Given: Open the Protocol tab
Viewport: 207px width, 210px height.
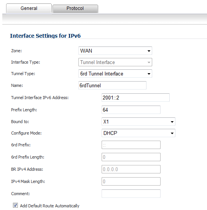Looking at the screenshot, I should click(75, 9).
